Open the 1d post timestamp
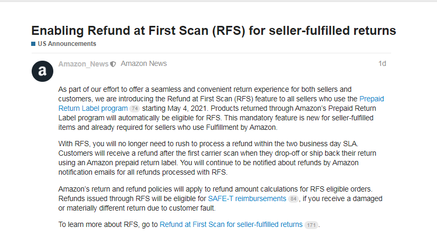Image resolution: width=437 pixels, height=247 pixels. click(x=382, y=63)
